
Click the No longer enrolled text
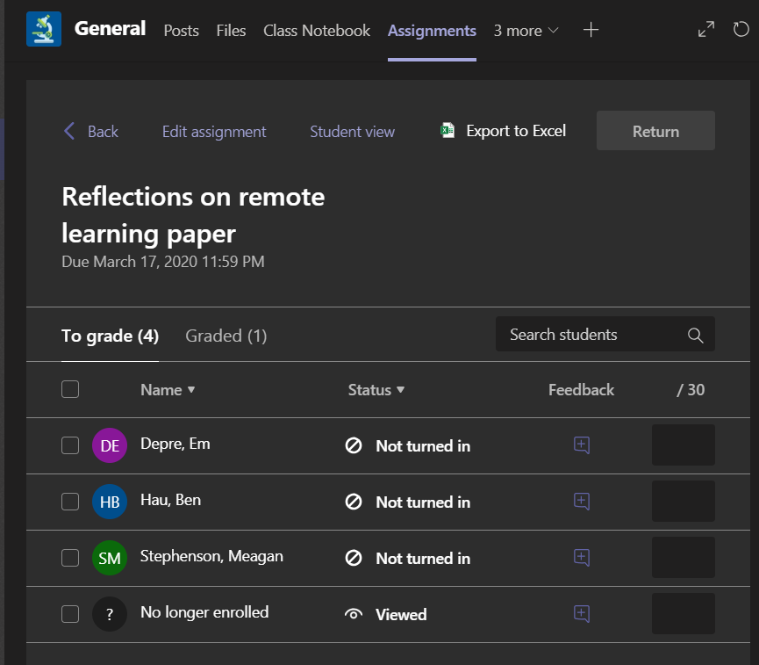[x=204, y=612]
